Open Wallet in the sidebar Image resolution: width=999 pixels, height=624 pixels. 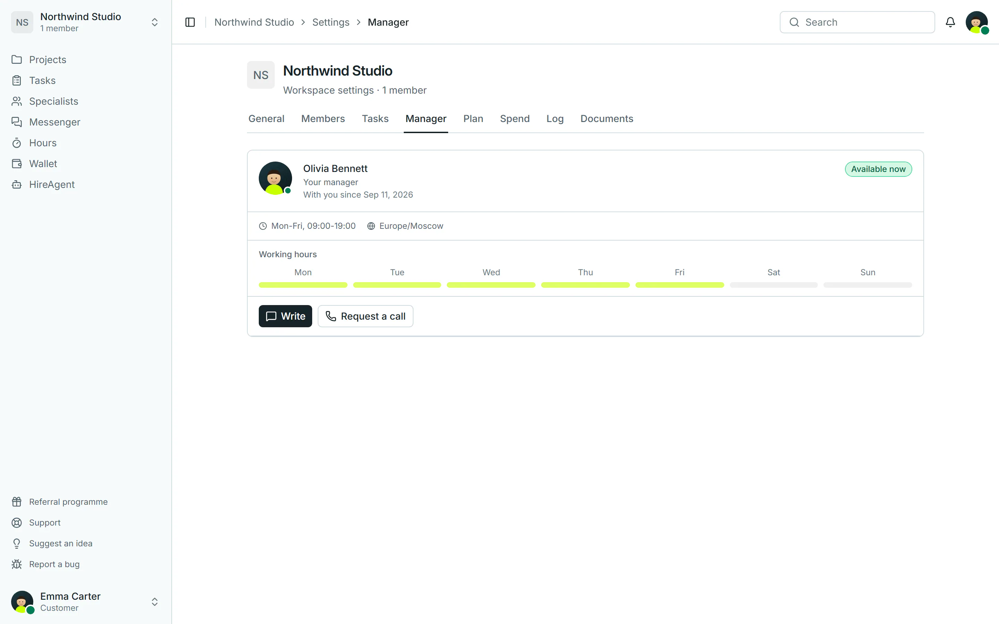[86, 164]
